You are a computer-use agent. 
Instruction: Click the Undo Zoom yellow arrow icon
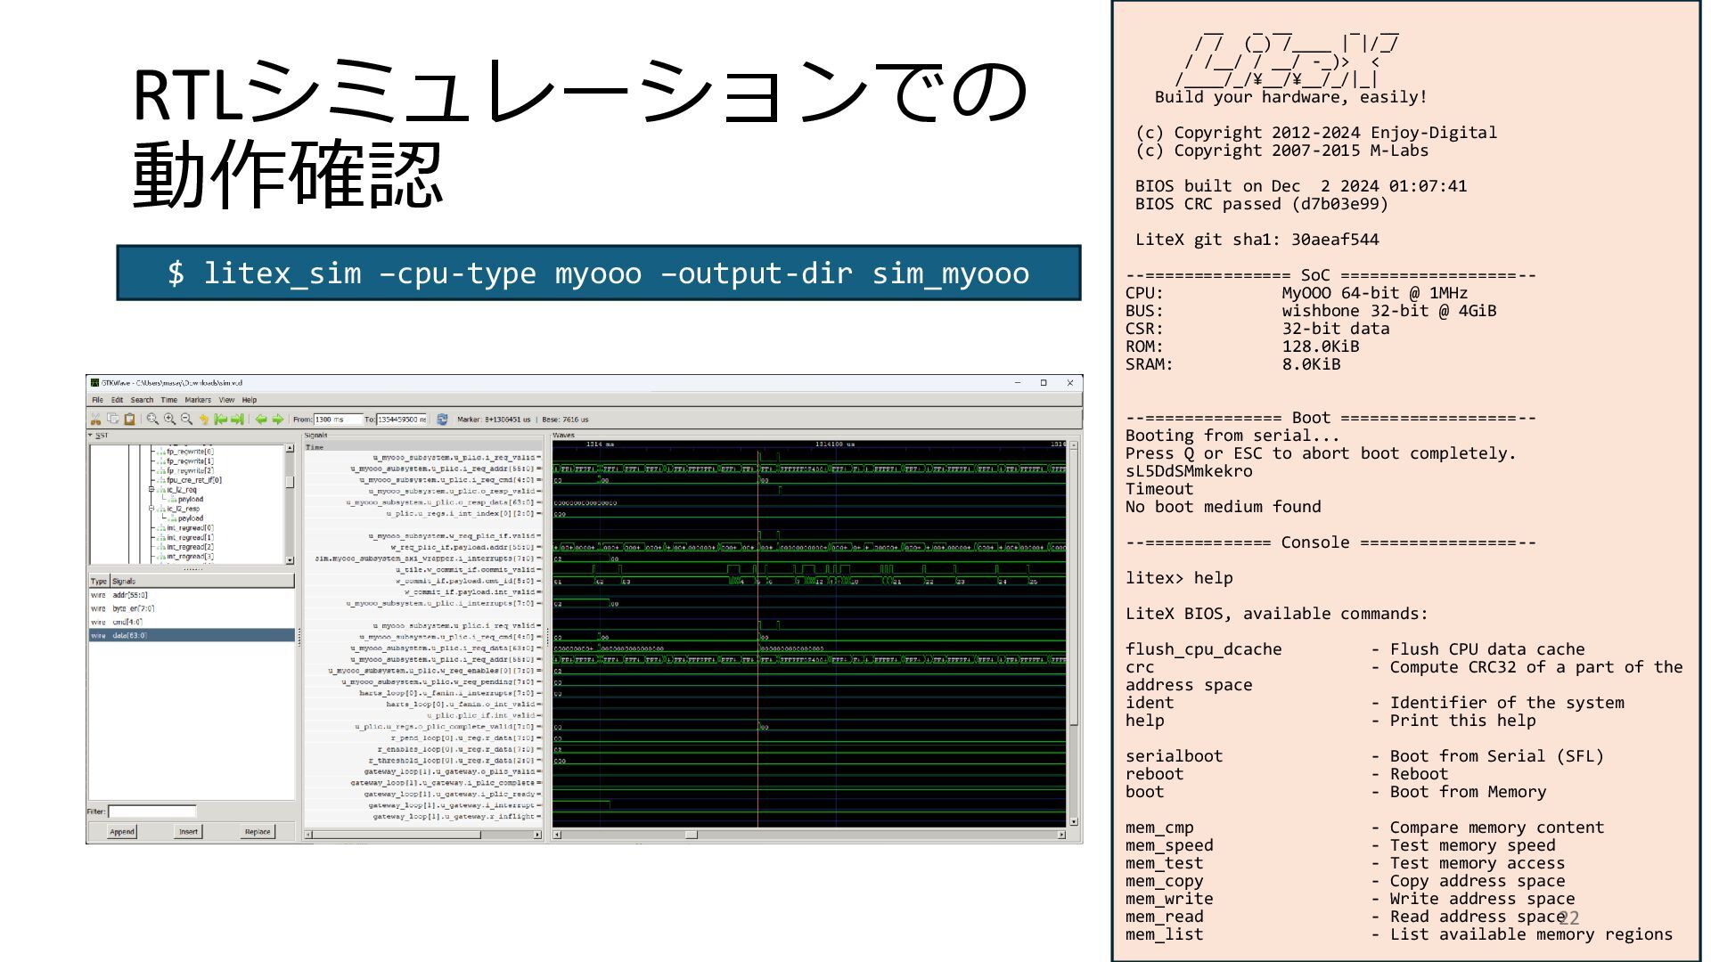click(x=203, y=419)
